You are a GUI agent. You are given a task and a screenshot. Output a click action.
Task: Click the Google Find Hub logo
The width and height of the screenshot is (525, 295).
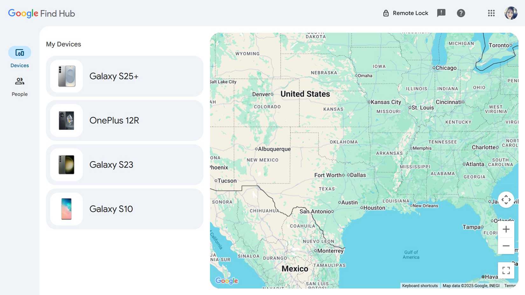coord(41,13)
